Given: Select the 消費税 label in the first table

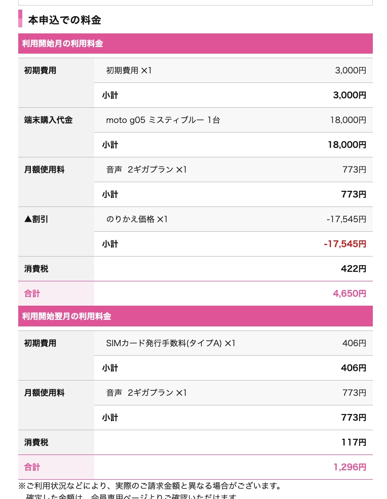Looking at the screenshot, I should point(36,269).
